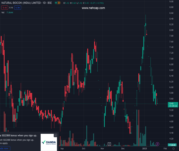The height and width of the screenshot is (151, 179).
Task: Click the red 5.43 sell price button
Action: pyautogui.click(x=4, y=8)
